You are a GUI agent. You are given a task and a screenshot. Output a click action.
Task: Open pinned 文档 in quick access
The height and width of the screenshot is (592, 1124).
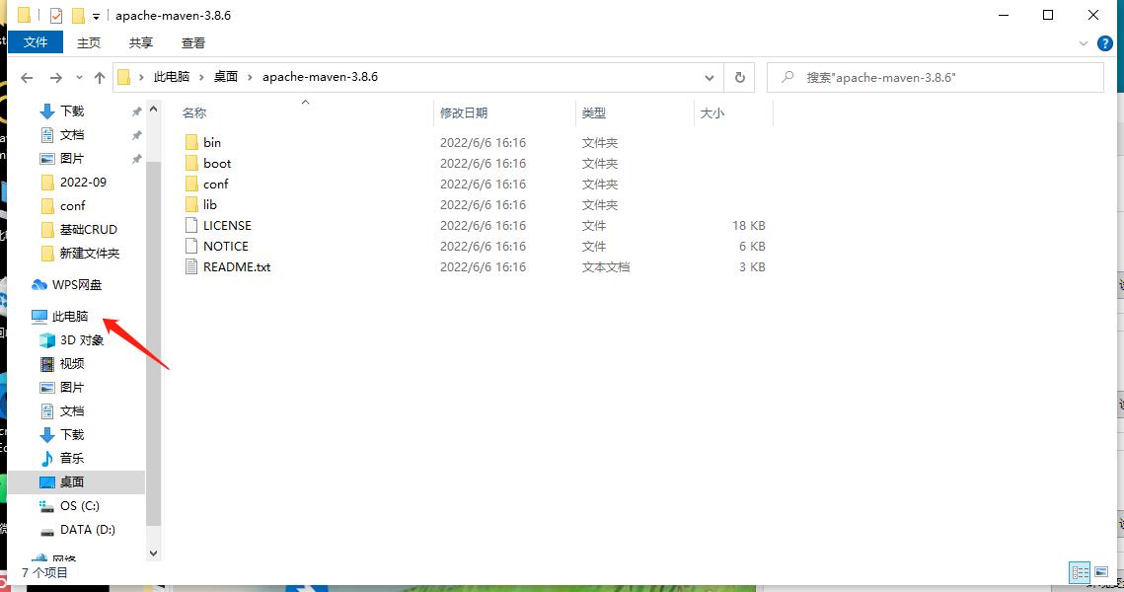72,135
